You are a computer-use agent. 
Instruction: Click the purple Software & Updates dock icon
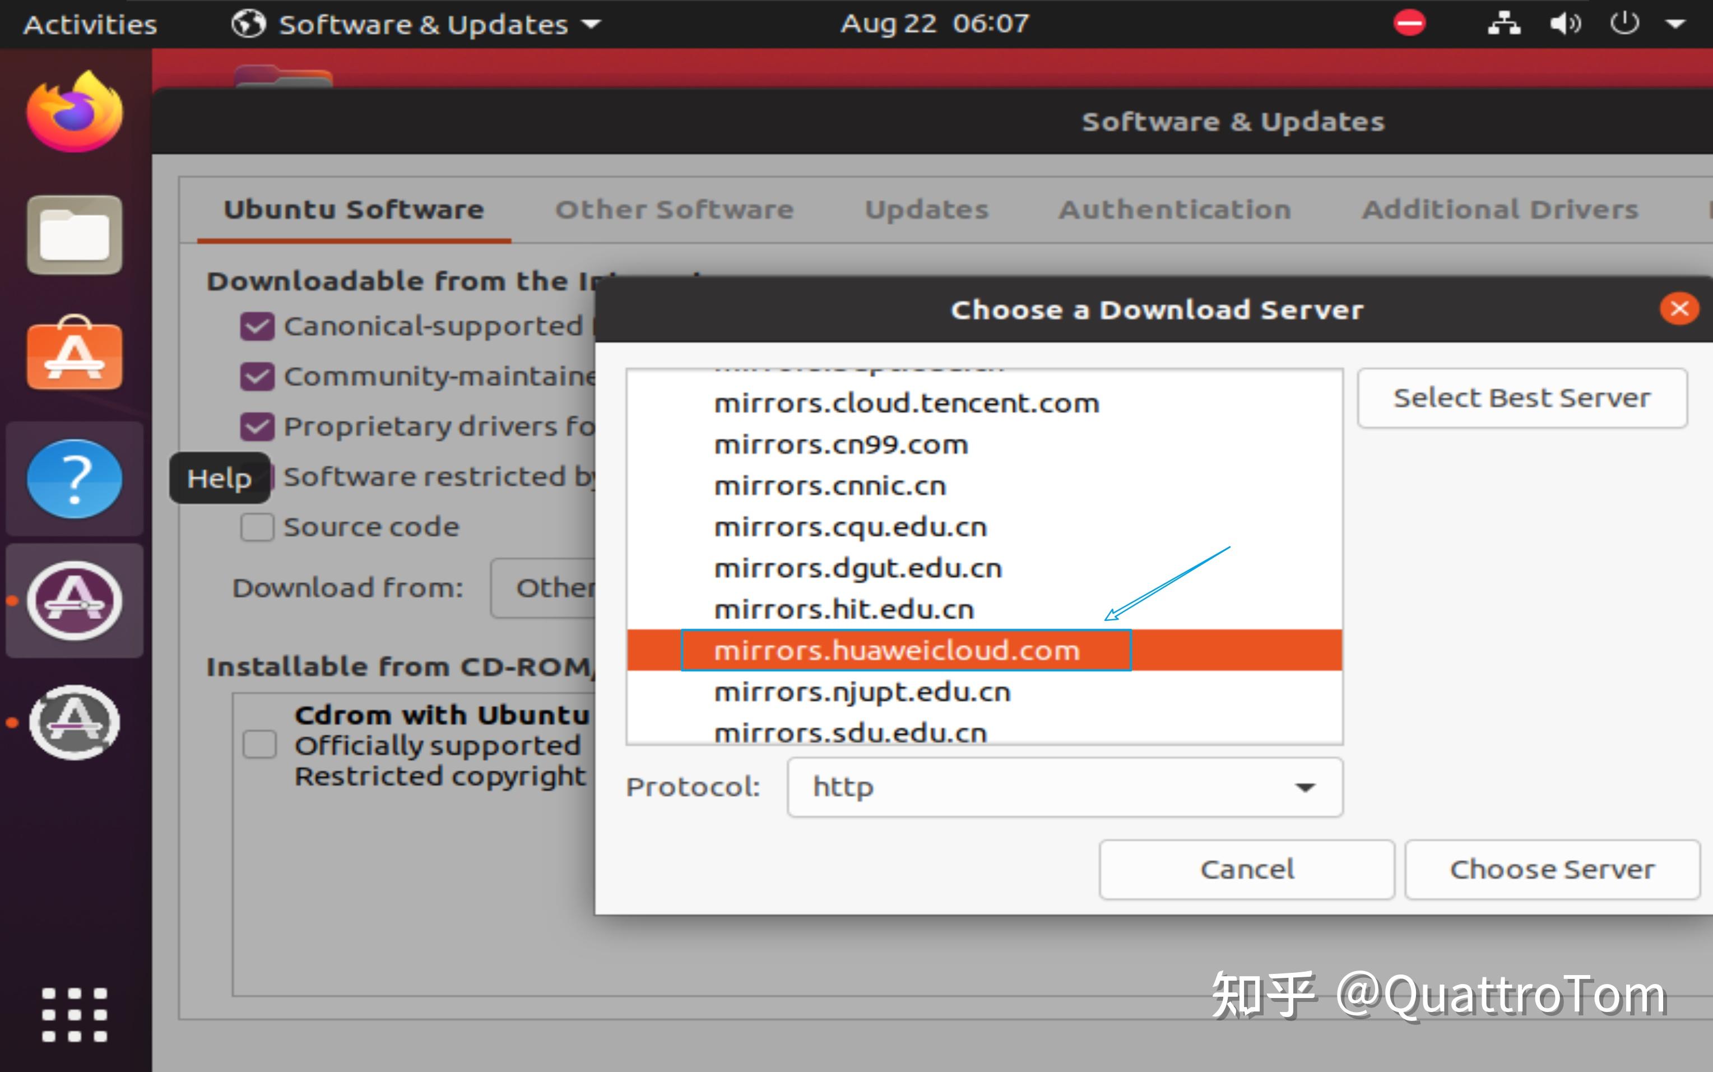click(x=75, y=601)
